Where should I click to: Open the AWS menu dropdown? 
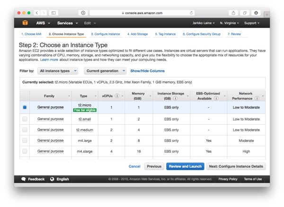[x=43, y=23]
